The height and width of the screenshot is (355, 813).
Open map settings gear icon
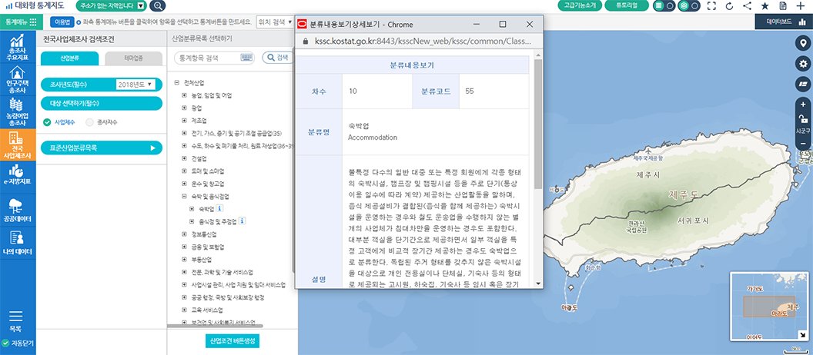(803, 64)
